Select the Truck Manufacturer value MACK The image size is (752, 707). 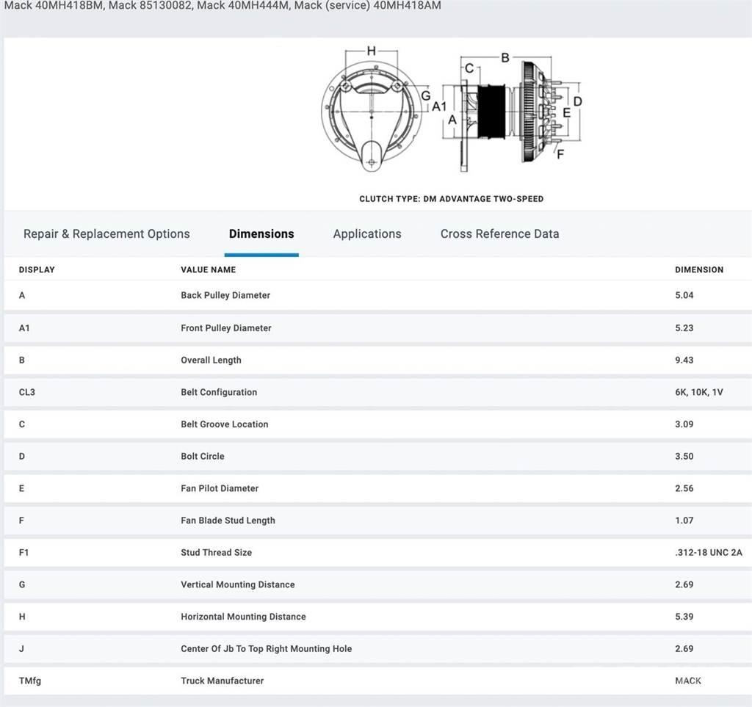coord(688,681)
